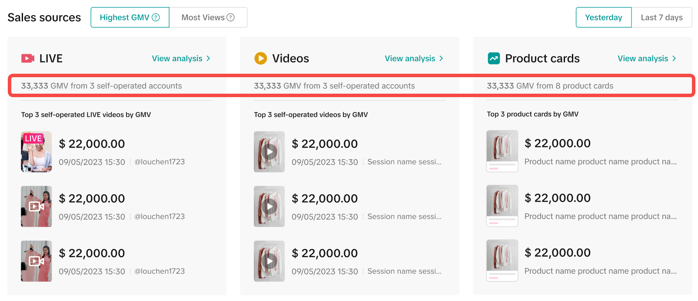This screenshot has width=698, height=301.
Task: Open View analysis for LIVE
Action: coord(177,59)
